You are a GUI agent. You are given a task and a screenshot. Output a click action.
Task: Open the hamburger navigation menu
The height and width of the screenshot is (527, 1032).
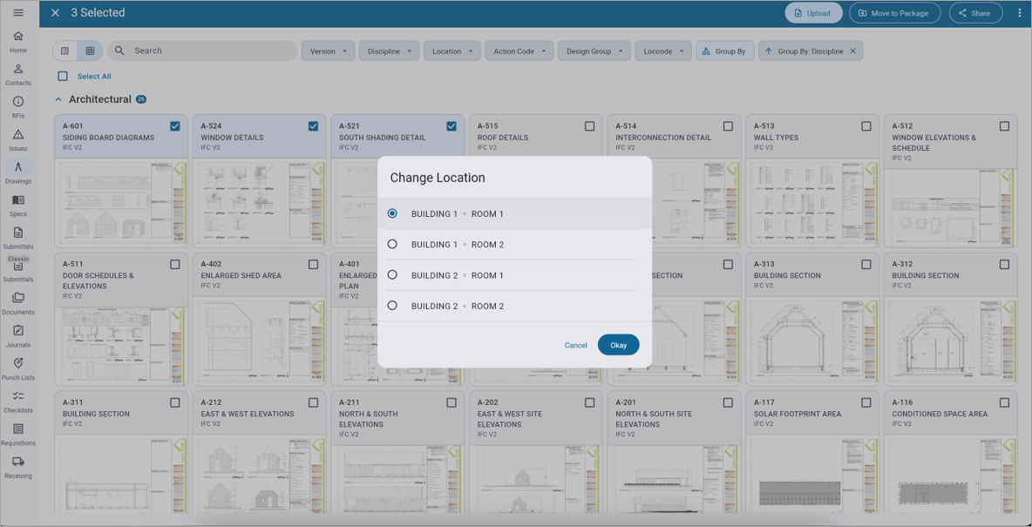coord(18,12)
